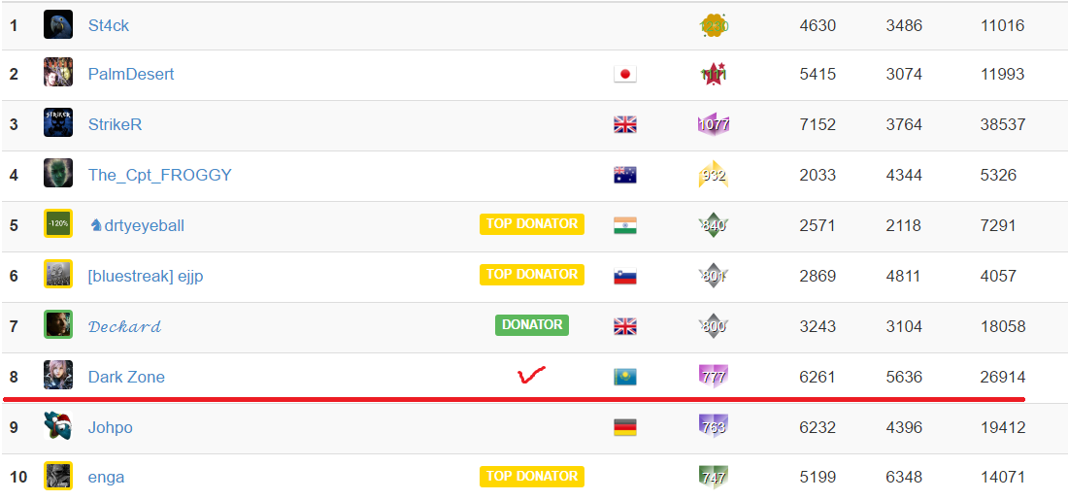
Task: Open [bluestreak] ejjp profile
Action: (146, 276)
